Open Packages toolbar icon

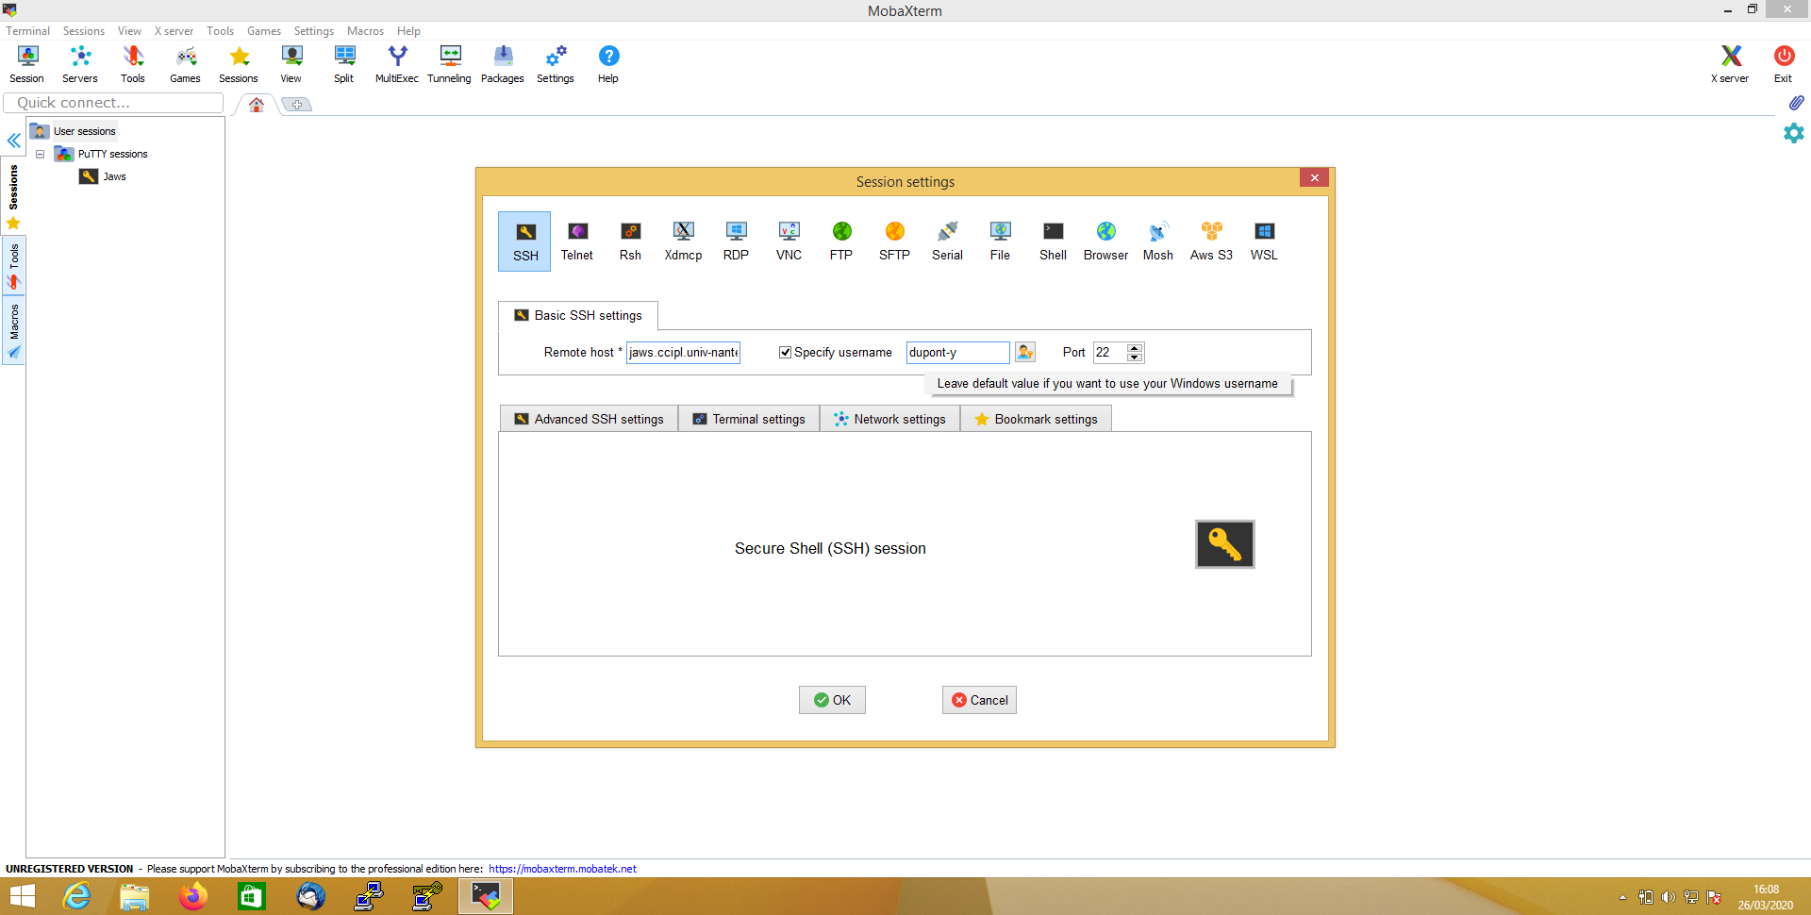(x=503, y=64)
